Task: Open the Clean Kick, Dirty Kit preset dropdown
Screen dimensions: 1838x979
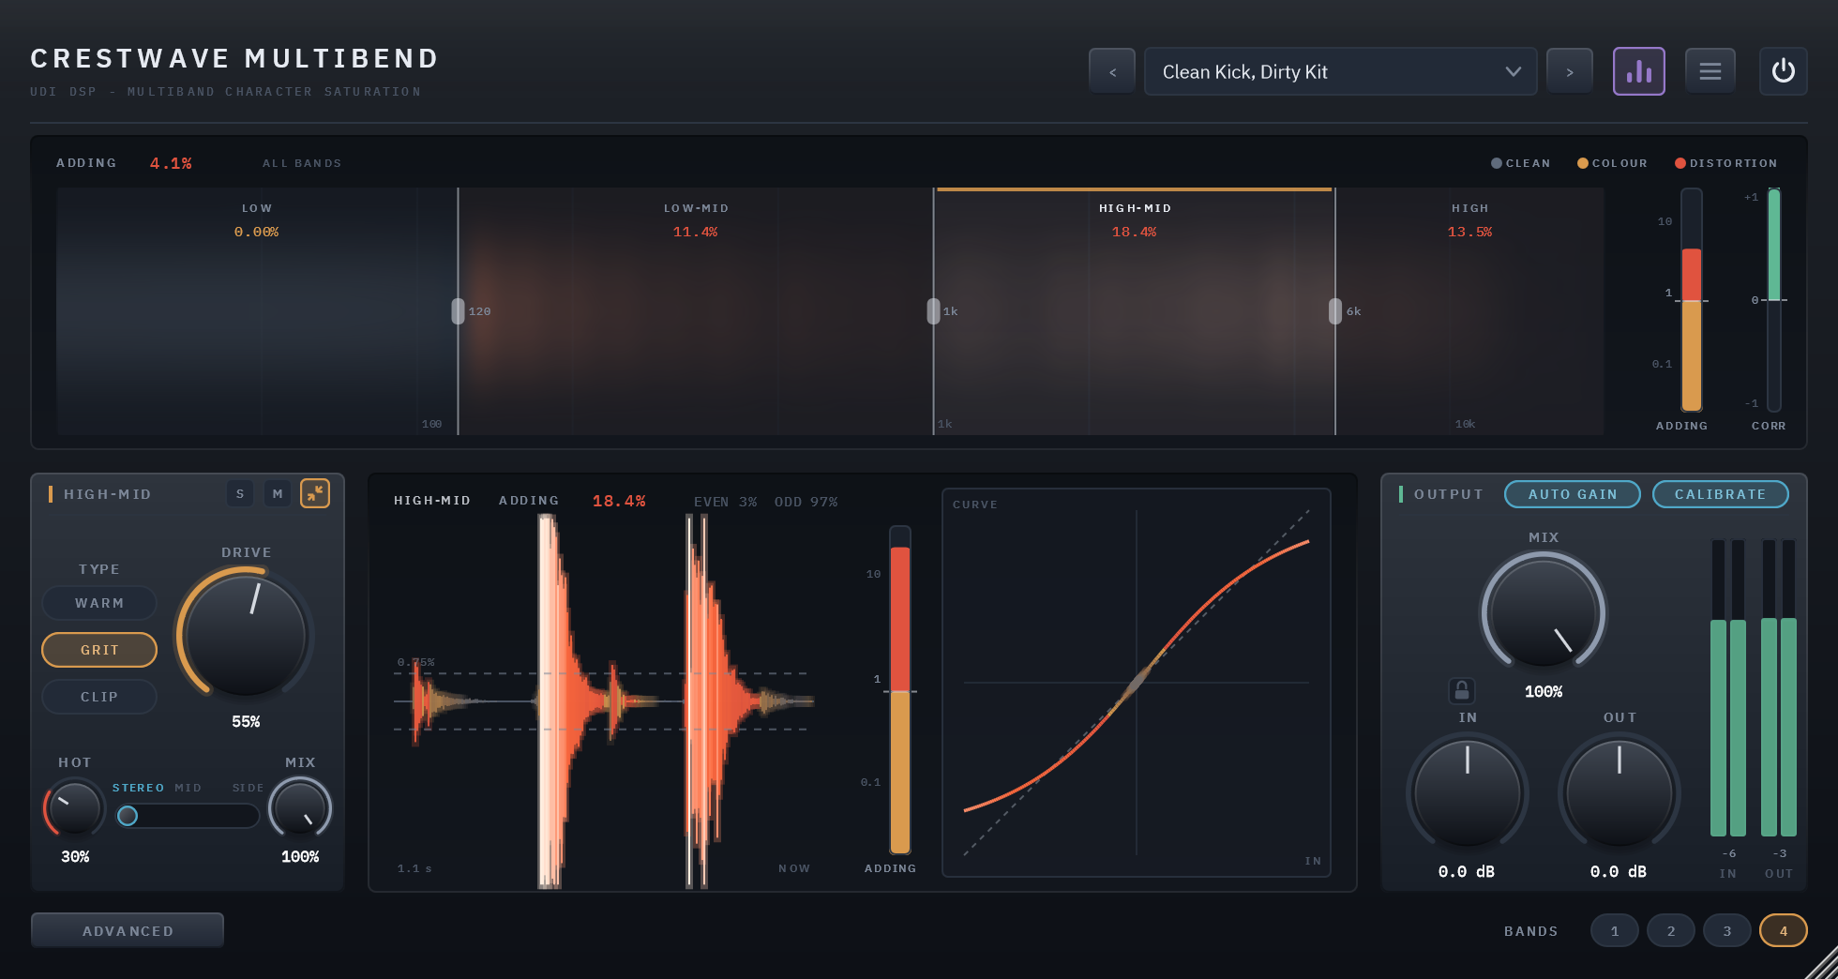Action: (1340, 71)
